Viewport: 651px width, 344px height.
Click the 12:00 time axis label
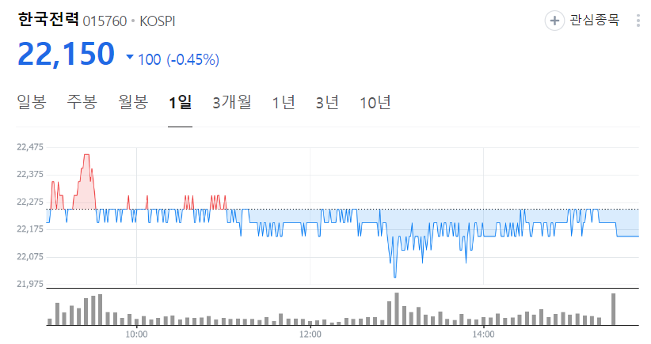[310, 334]
